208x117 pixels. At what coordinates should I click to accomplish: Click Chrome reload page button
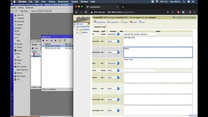point(86,12)
